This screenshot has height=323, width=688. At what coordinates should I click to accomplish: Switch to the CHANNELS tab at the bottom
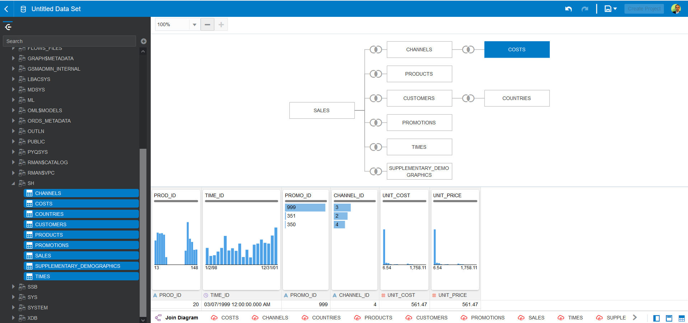pyautogui.click(x=275, y=318)
